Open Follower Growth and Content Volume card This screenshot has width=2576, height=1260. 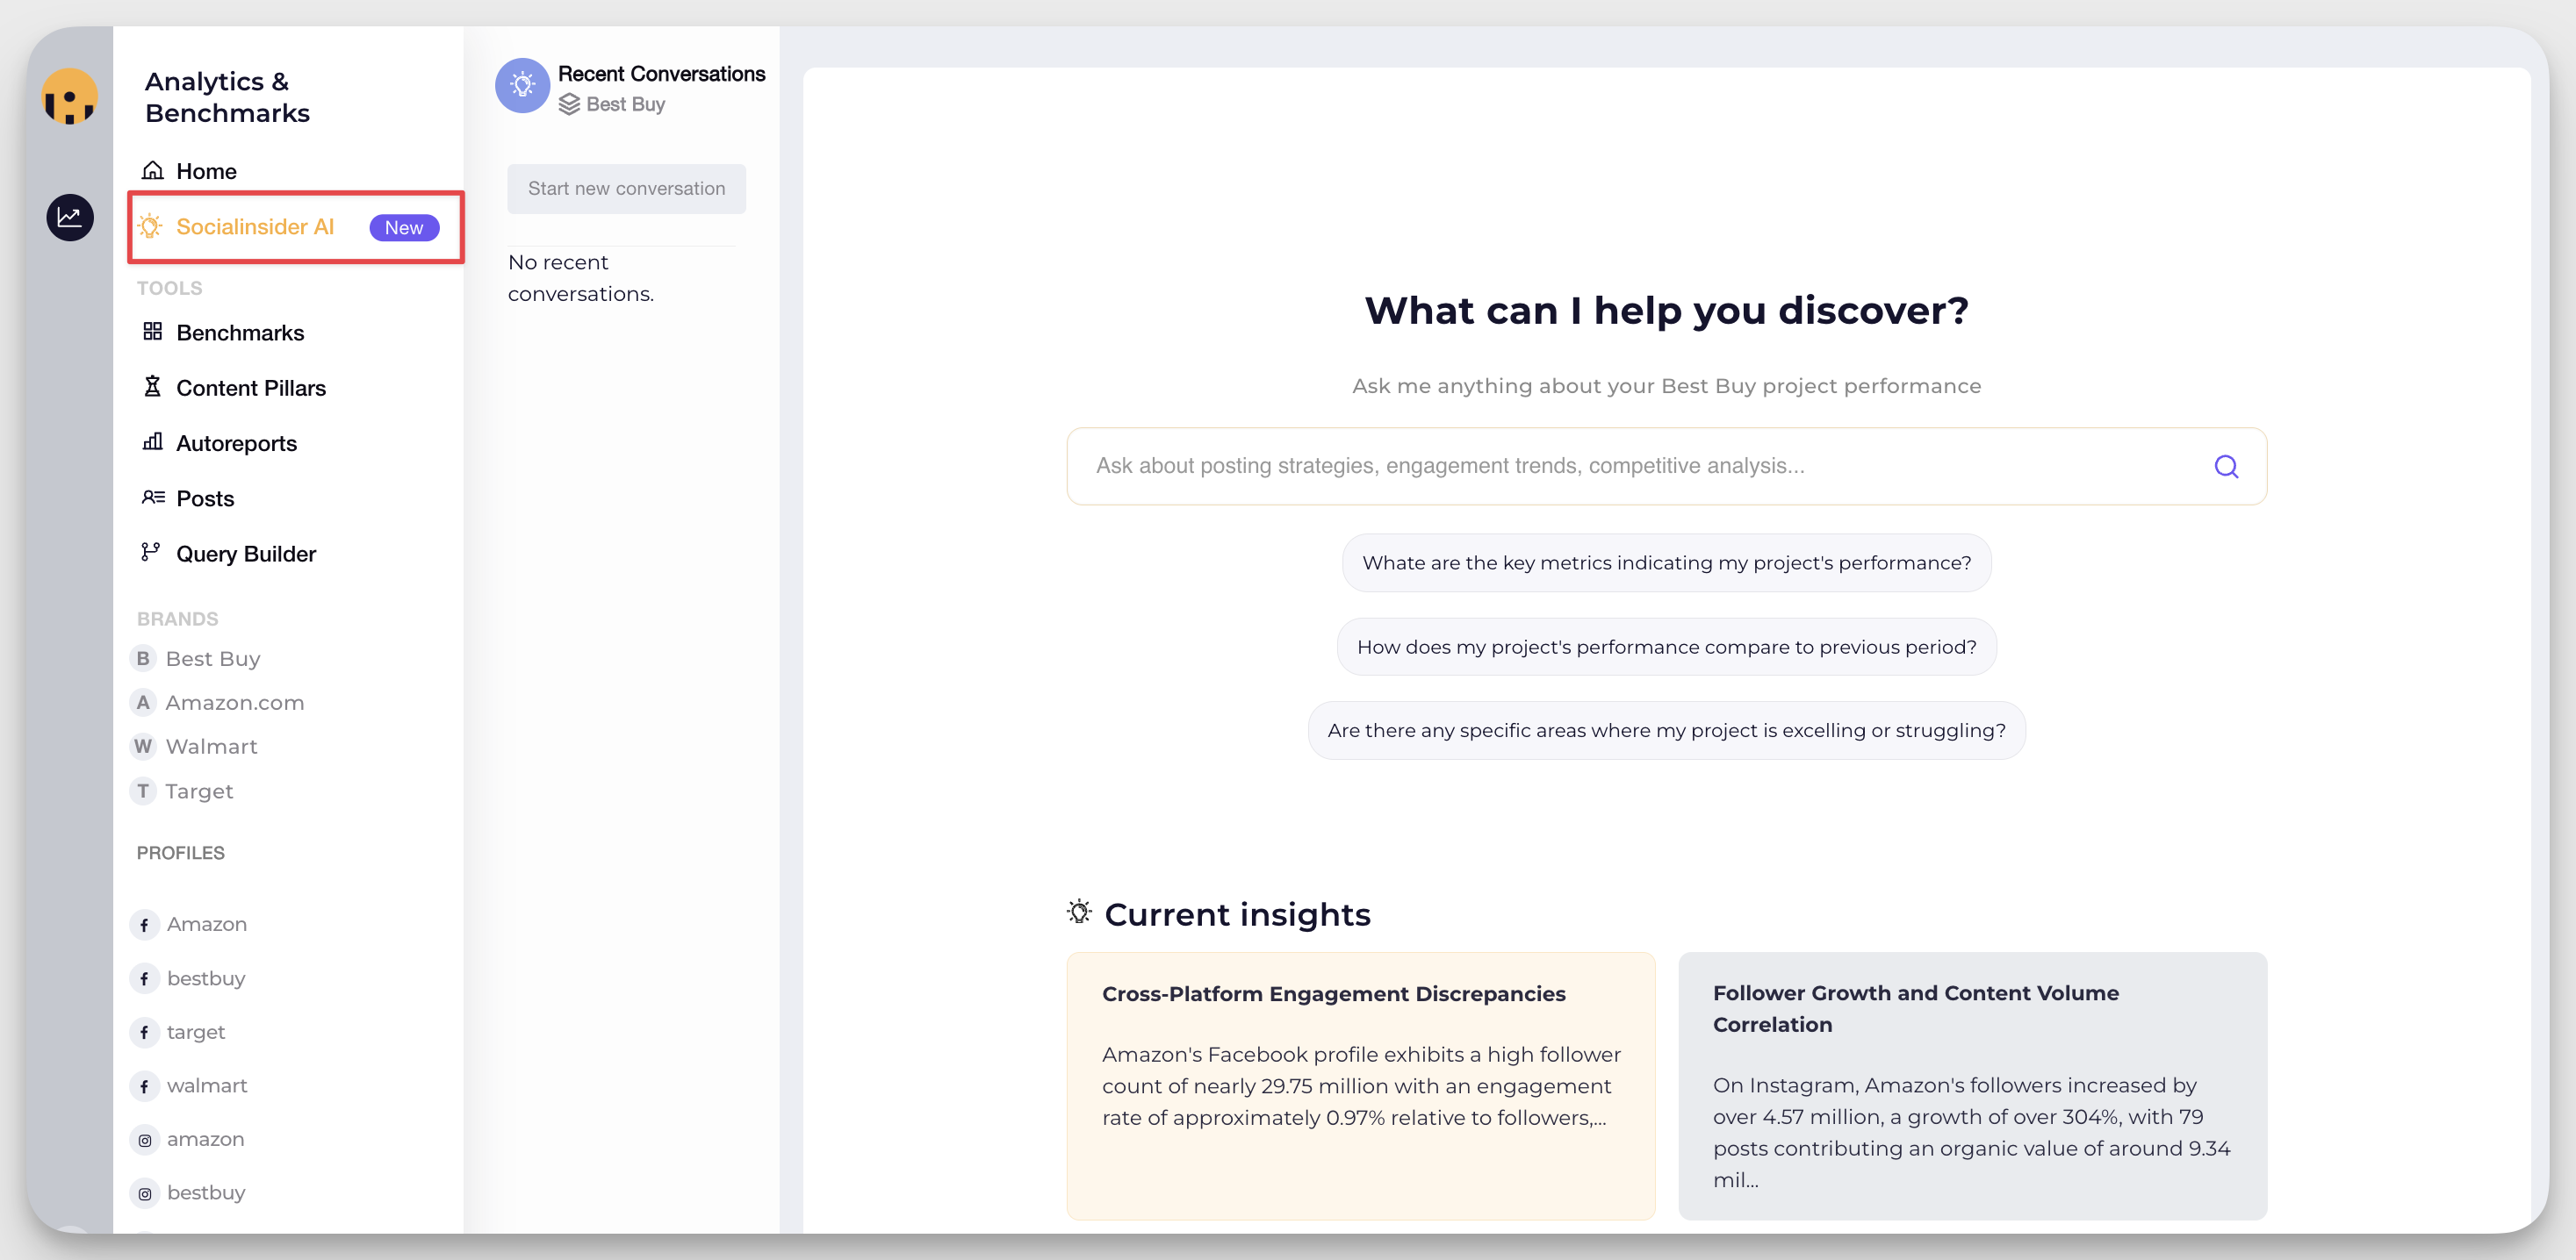pos(1971,1085)
